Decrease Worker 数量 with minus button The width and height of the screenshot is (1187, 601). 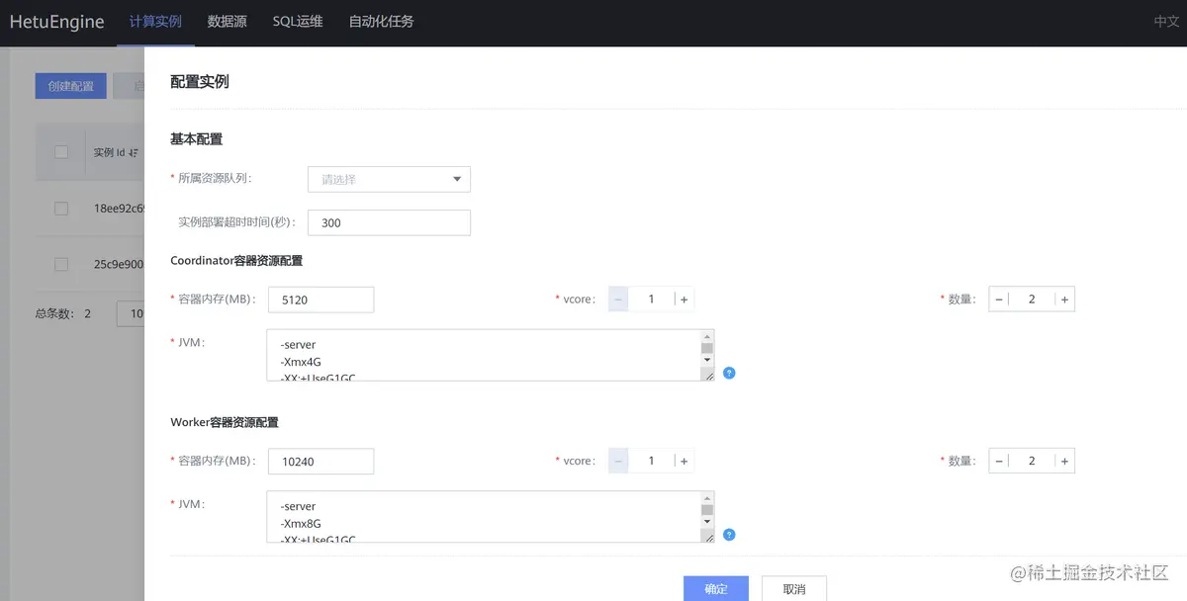point(999,461)
